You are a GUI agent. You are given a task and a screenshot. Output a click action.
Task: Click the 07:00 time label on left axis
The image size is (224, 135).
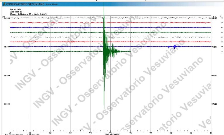7,104
